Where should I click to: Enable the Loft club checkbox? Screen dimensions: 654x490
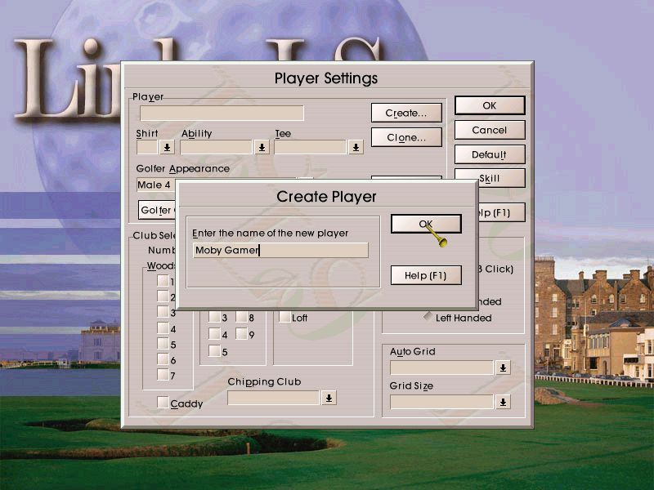(x=284, y=317)
